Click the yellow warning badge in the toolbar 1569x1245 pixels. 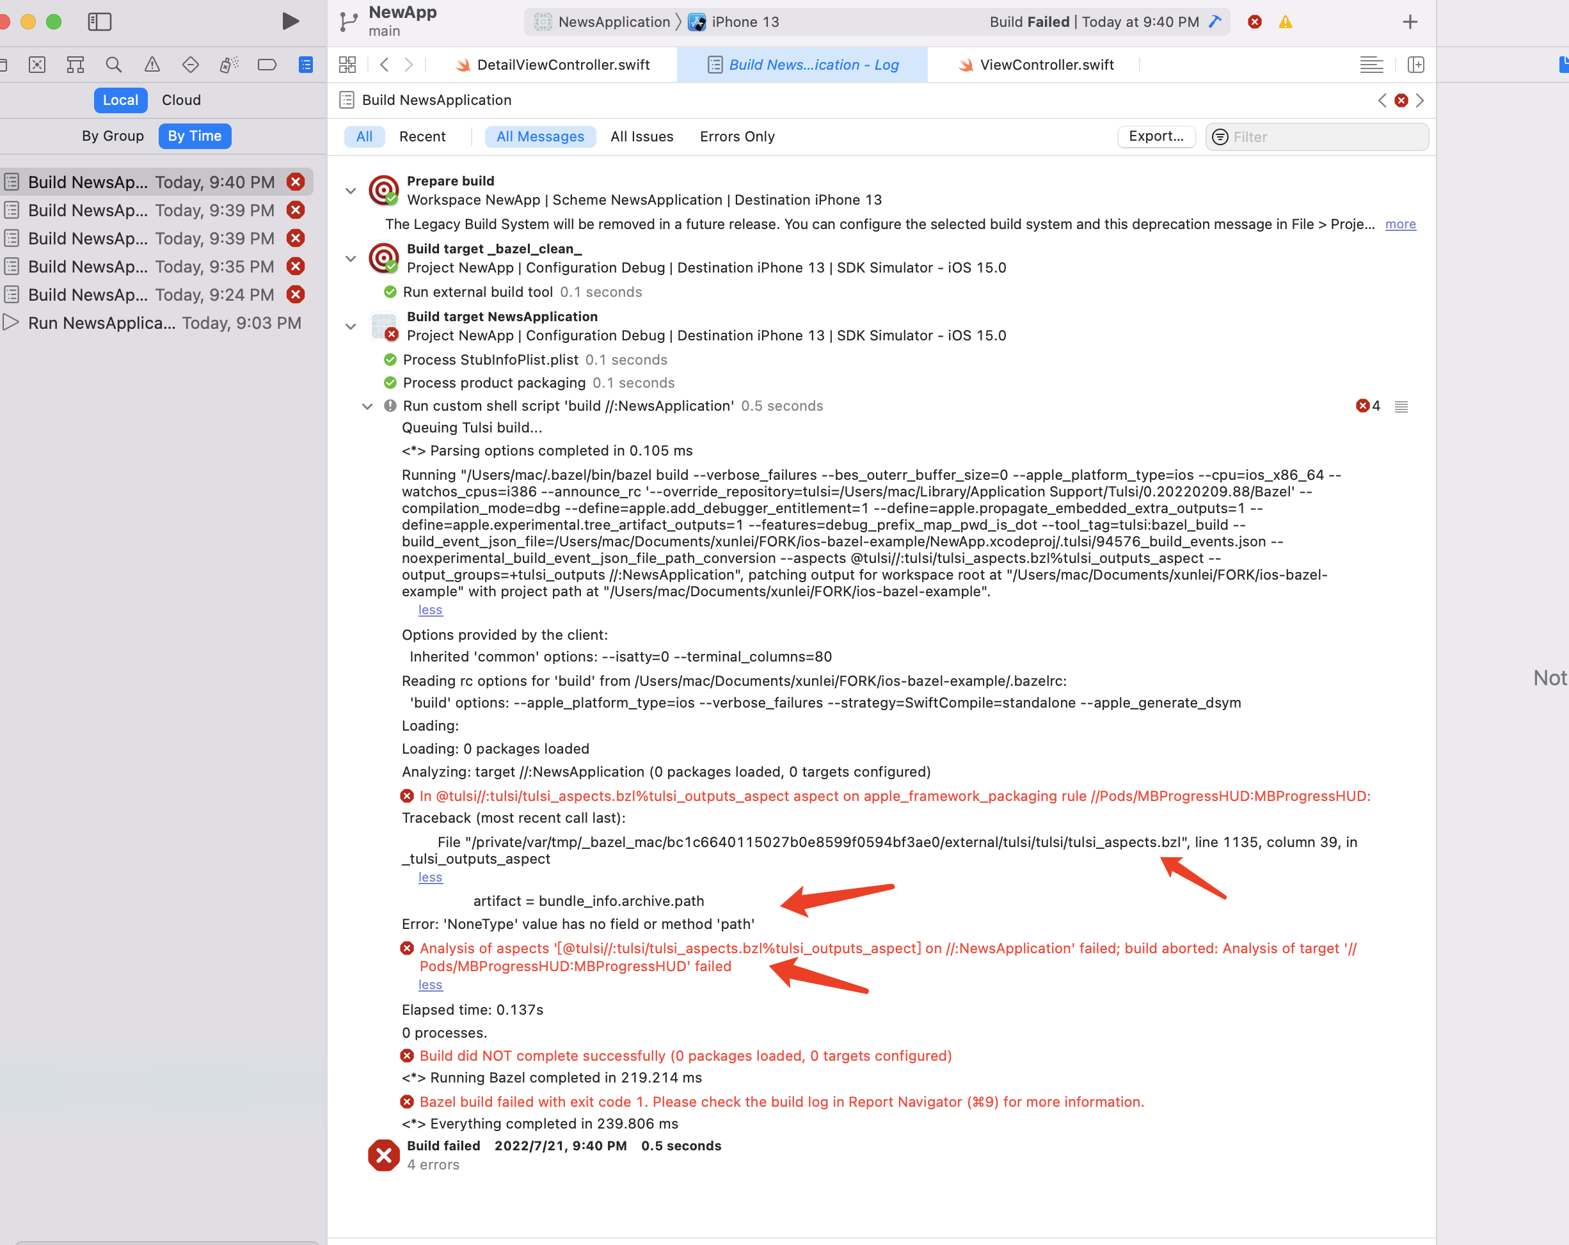[1285, 22]
